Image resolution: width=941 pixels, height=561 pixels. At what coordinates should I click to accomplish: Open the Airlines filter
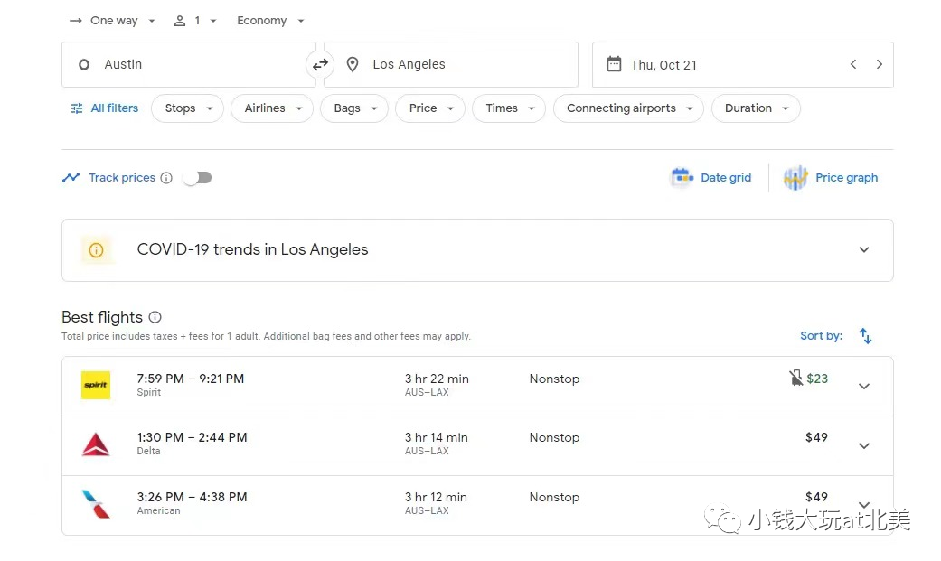point(271,108)
